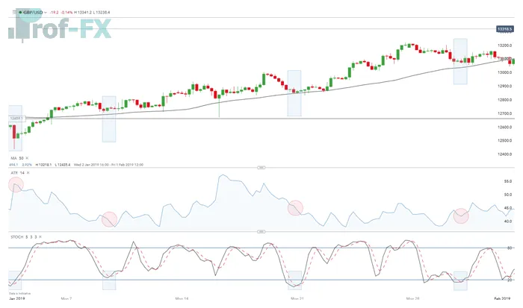Open the GBP/USD instrument dropdown

coord(45,13)
